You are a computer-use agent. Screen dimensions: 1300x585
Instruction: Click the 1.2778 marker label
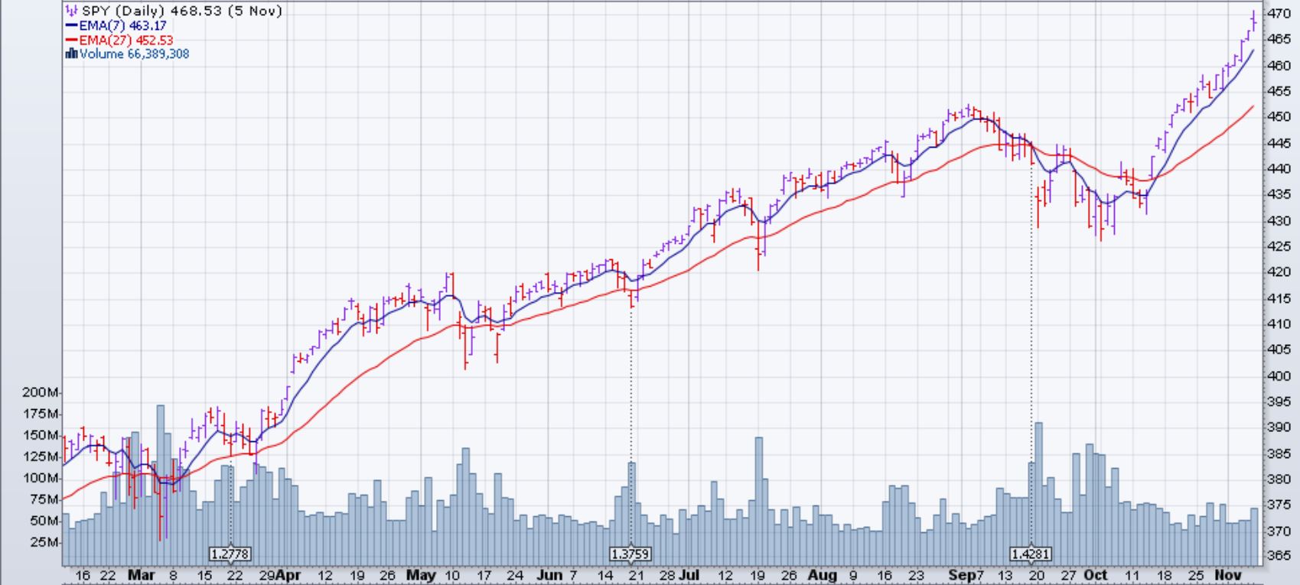pos(230,554)
